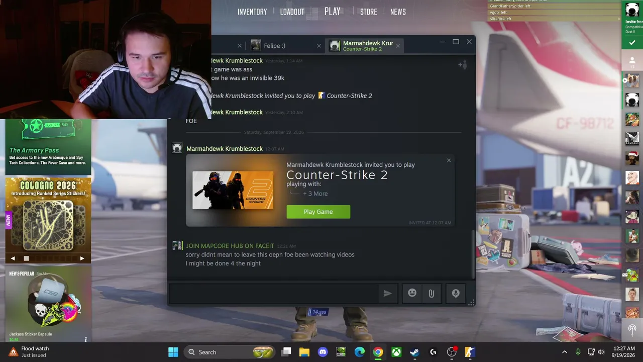Open the Flood watch weather widget
Image resolution: width=643 pixels, height=362 pixels.
tap(29, 352)
